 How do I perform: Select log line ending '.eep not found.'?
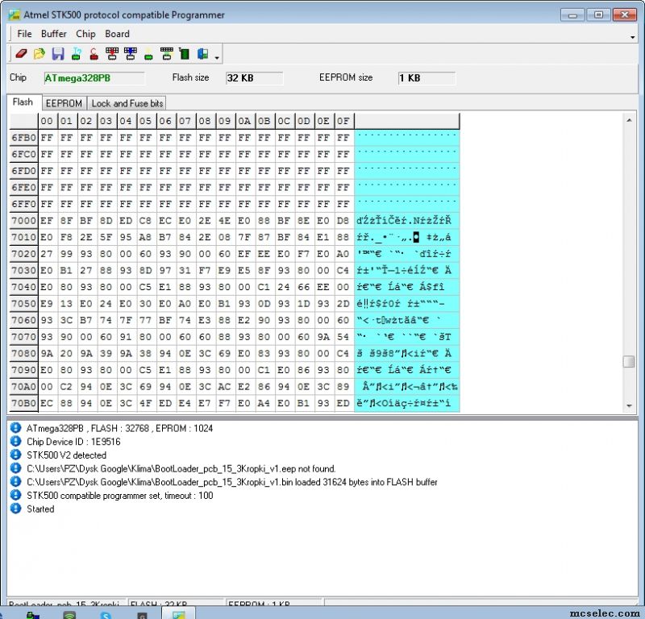181,468
